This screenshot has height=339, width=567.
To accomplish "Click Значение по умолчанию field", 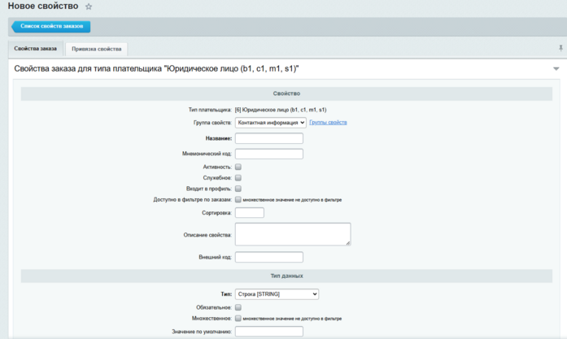I will click(269, 332).
